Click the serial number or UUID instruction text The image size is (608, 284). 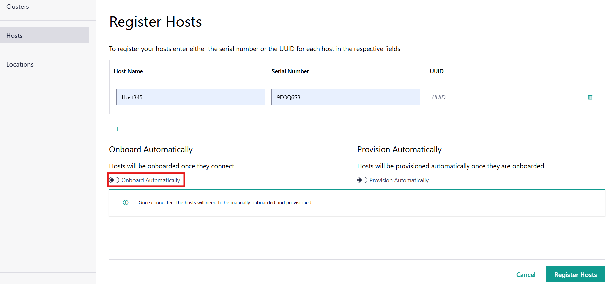[x=255, y=49]
